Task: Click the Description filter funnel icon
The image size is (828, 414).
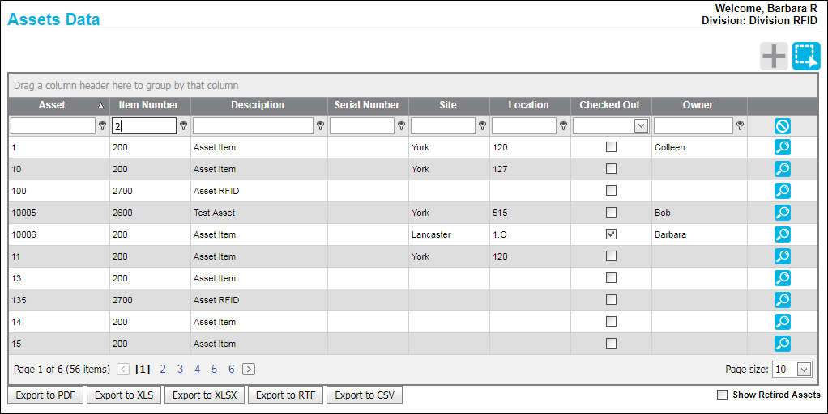Action: (320, 126)
